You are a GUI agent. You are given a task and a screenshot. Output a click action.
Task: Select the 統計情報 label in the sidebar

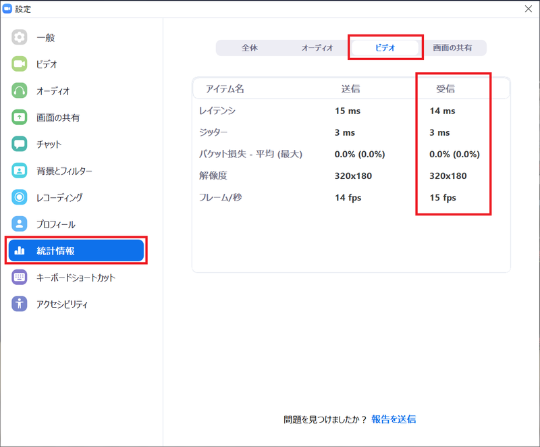55,251
